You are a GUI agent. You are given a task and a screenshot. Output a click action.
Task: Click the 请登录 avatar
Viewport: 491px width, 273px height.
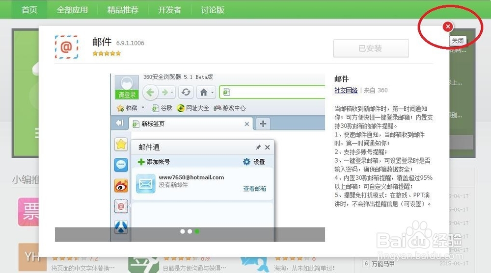coord(127,87)
